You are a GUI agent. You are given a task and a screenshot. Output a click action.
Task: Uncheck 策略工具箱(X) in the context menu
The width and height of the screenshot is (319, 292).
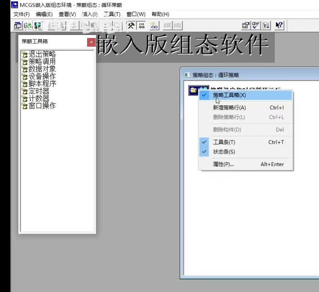tap(229, 95)
